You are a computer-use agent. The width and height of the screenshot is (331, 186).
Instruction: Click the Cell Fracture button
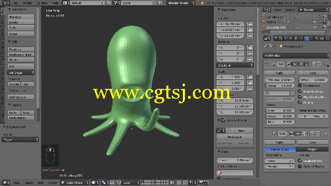21,97
